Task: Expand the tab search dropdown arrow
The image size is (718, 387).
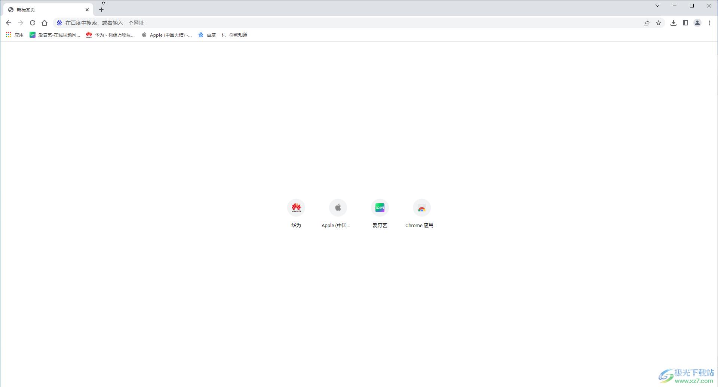Action: coord(657,6)
